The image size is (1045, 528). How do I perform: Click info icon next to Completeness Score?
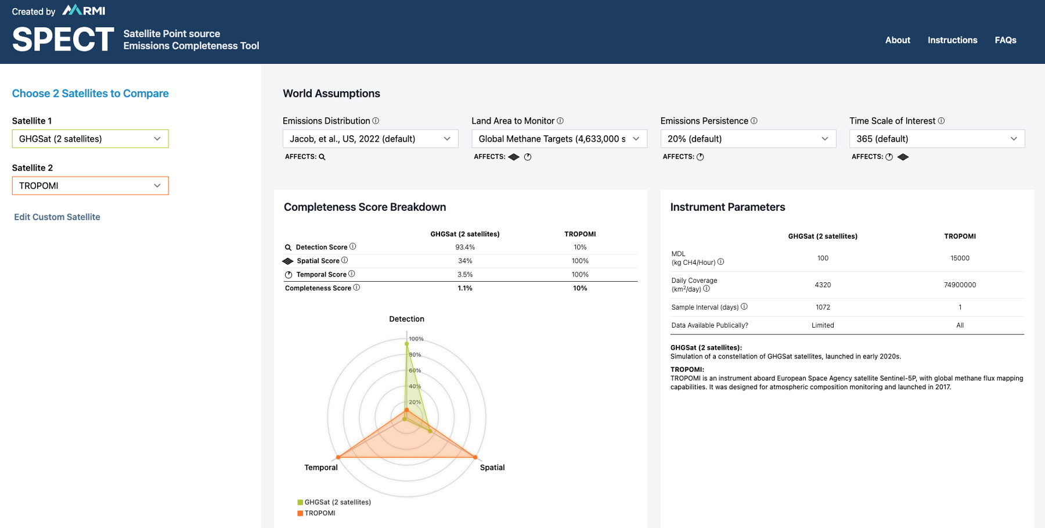coord(356,288)
